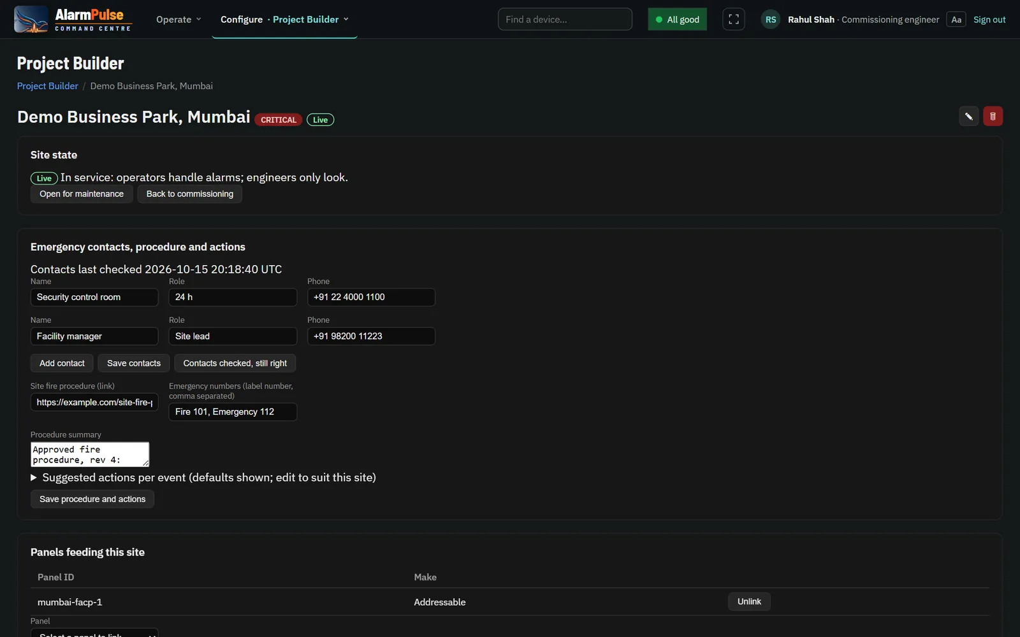Click Save contacts button
This screenshot has width=1020, height=637.
[x=134, y=363]
